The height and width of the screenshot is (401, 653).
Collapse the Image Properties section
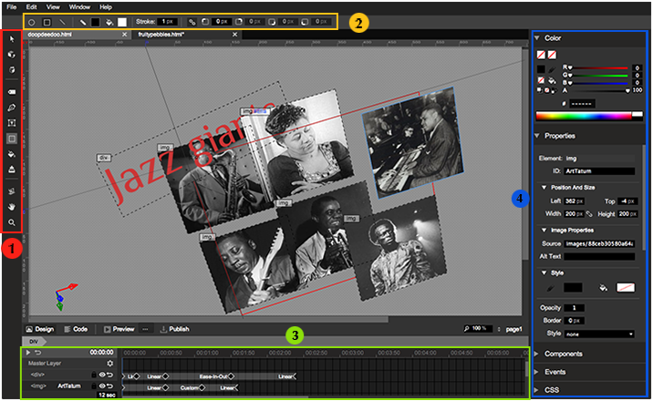click(x=544, y=230)
